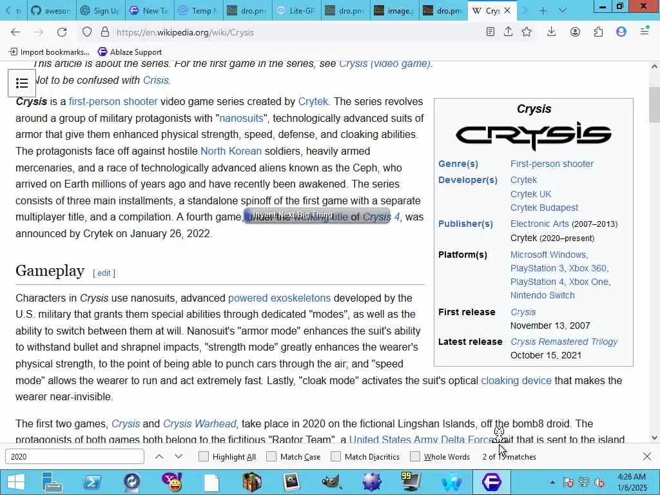Show site security info via padlock icon
The height and width of the screenshot is (495, 660).
[105, 32]
